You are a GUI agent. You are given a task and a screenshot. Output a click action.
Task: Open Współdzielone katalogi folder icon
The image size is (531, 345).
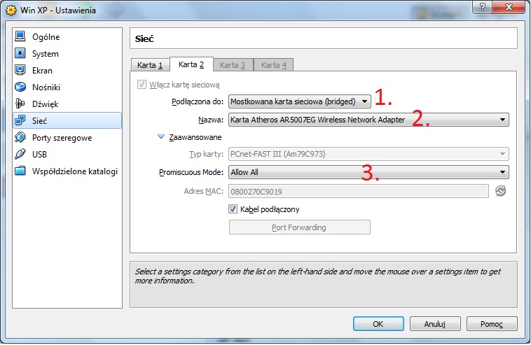tap(20, 171)
